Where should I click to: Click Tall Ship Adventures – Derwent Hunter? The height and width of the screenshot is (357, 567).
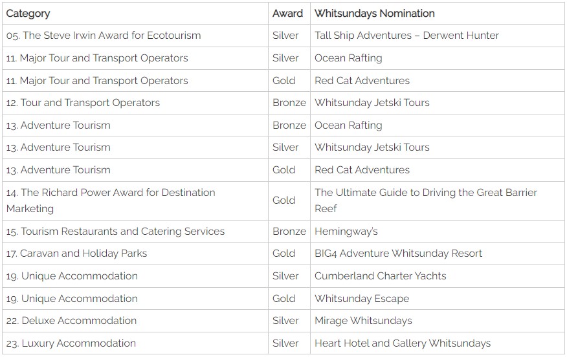pos(406,36)
